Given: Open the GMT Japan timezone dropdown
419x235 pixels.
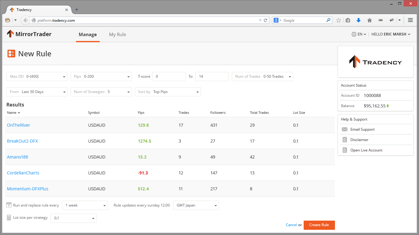Looking at the screenshot, I should (x=196, y=205).
